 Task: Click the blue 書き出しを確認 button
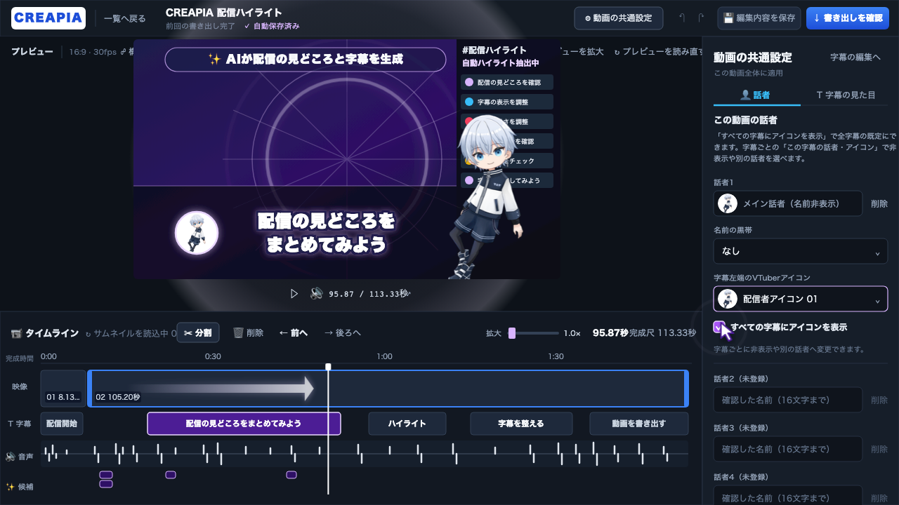point(848,18)
